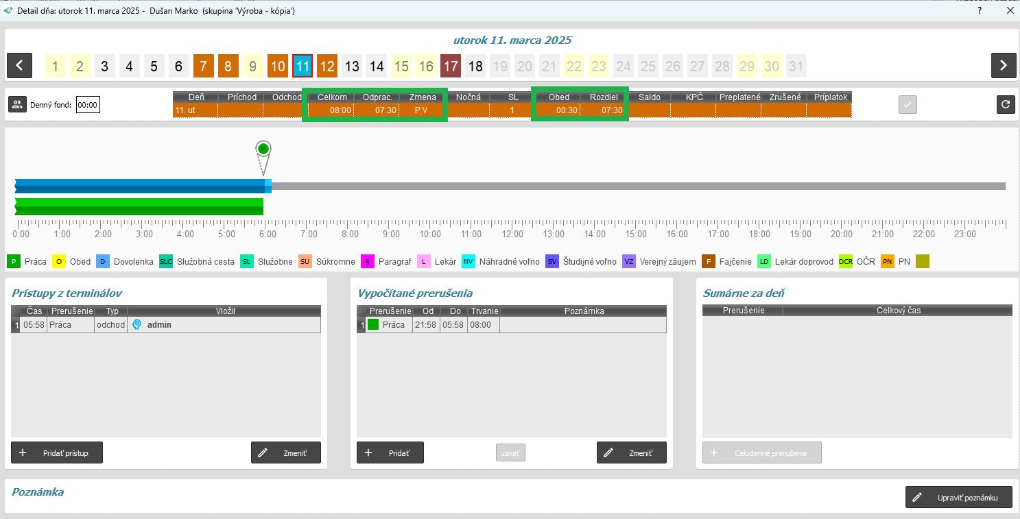Click the refresh icon button
This screenshot has height=519, width=1020.
click(x=1005, y=105)
